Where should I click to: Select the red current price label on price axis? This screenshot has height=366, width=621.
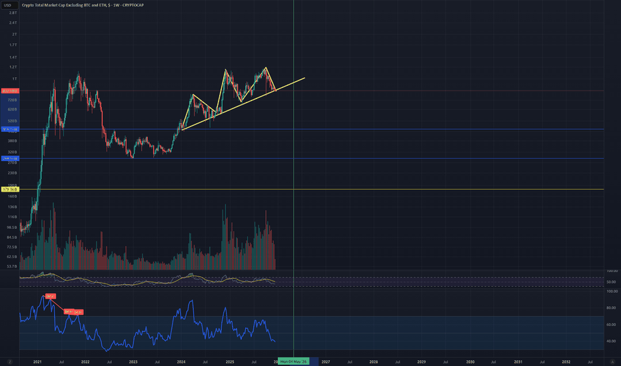[x=10, y=91]
